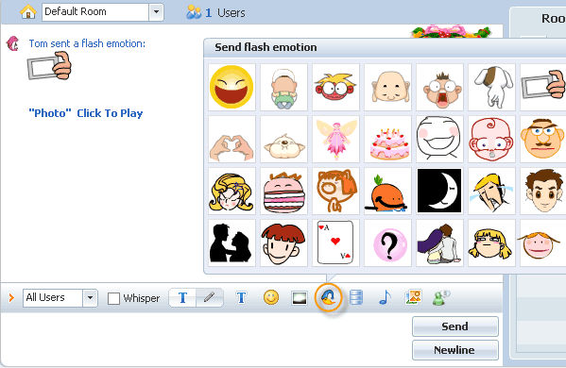Viewport: 566px width, 368px height.
Task: Expand the orange arrow beside All Users
Action: pyautogui.click(x=11, y=298)
